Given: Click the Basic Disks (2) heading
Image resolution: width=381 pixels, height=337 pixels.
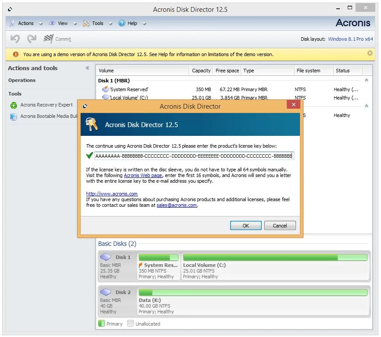Looking at the screenshot, I should 117,244.
